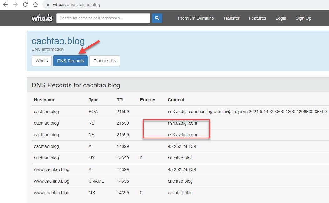Screen dimensions: 329x203
Task: Open the Sign Up link
Action: tap(303, 18)
